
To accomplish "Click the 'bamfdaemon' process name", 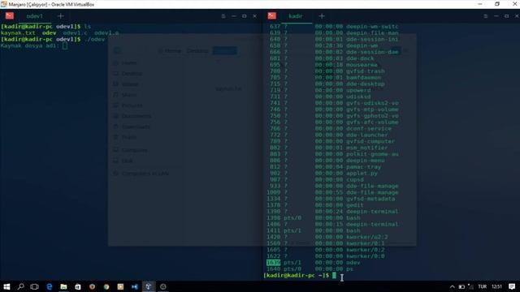I will point(364,78).
